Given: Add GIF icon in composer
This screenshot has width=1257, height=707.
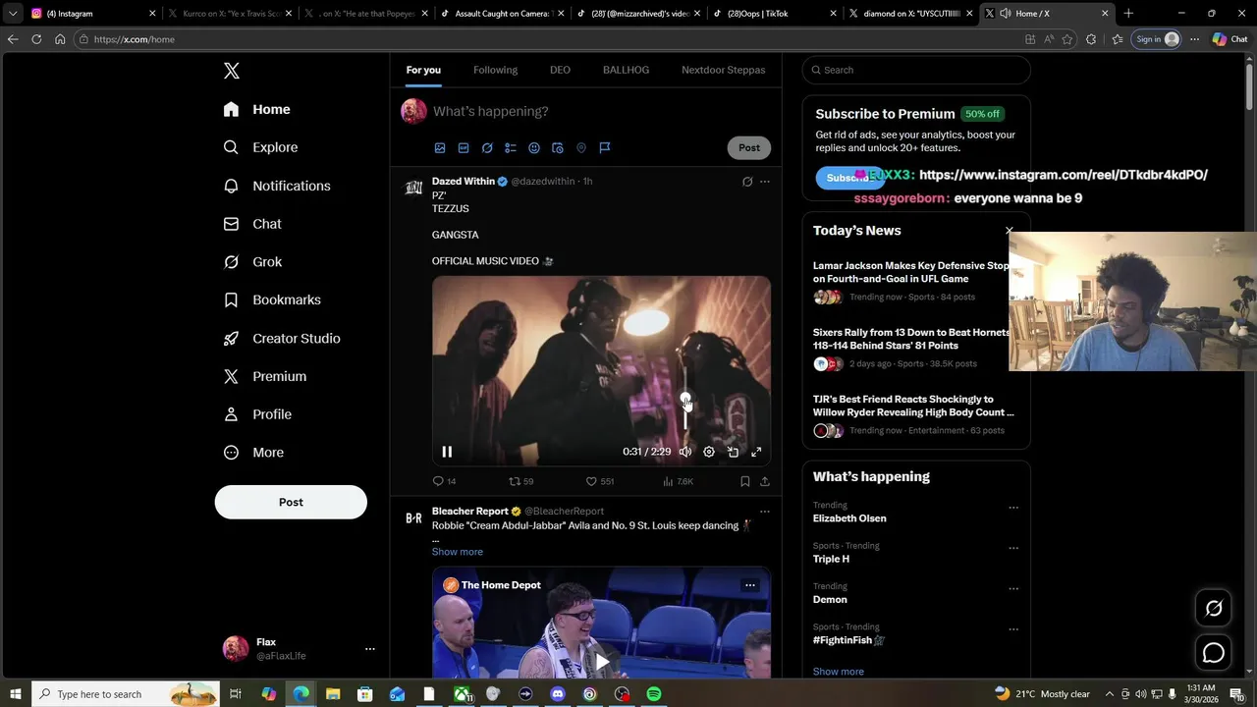Looking at the screenshot, I should (464, 148).
